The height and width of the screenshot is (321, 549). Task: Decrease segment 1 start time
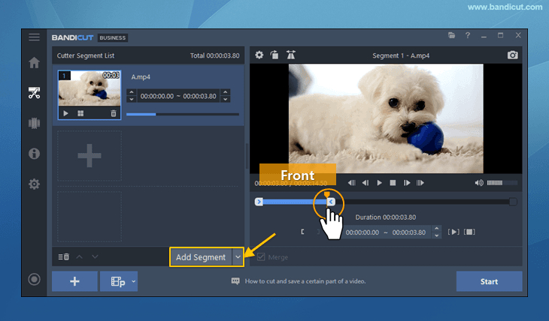(132, 99)
